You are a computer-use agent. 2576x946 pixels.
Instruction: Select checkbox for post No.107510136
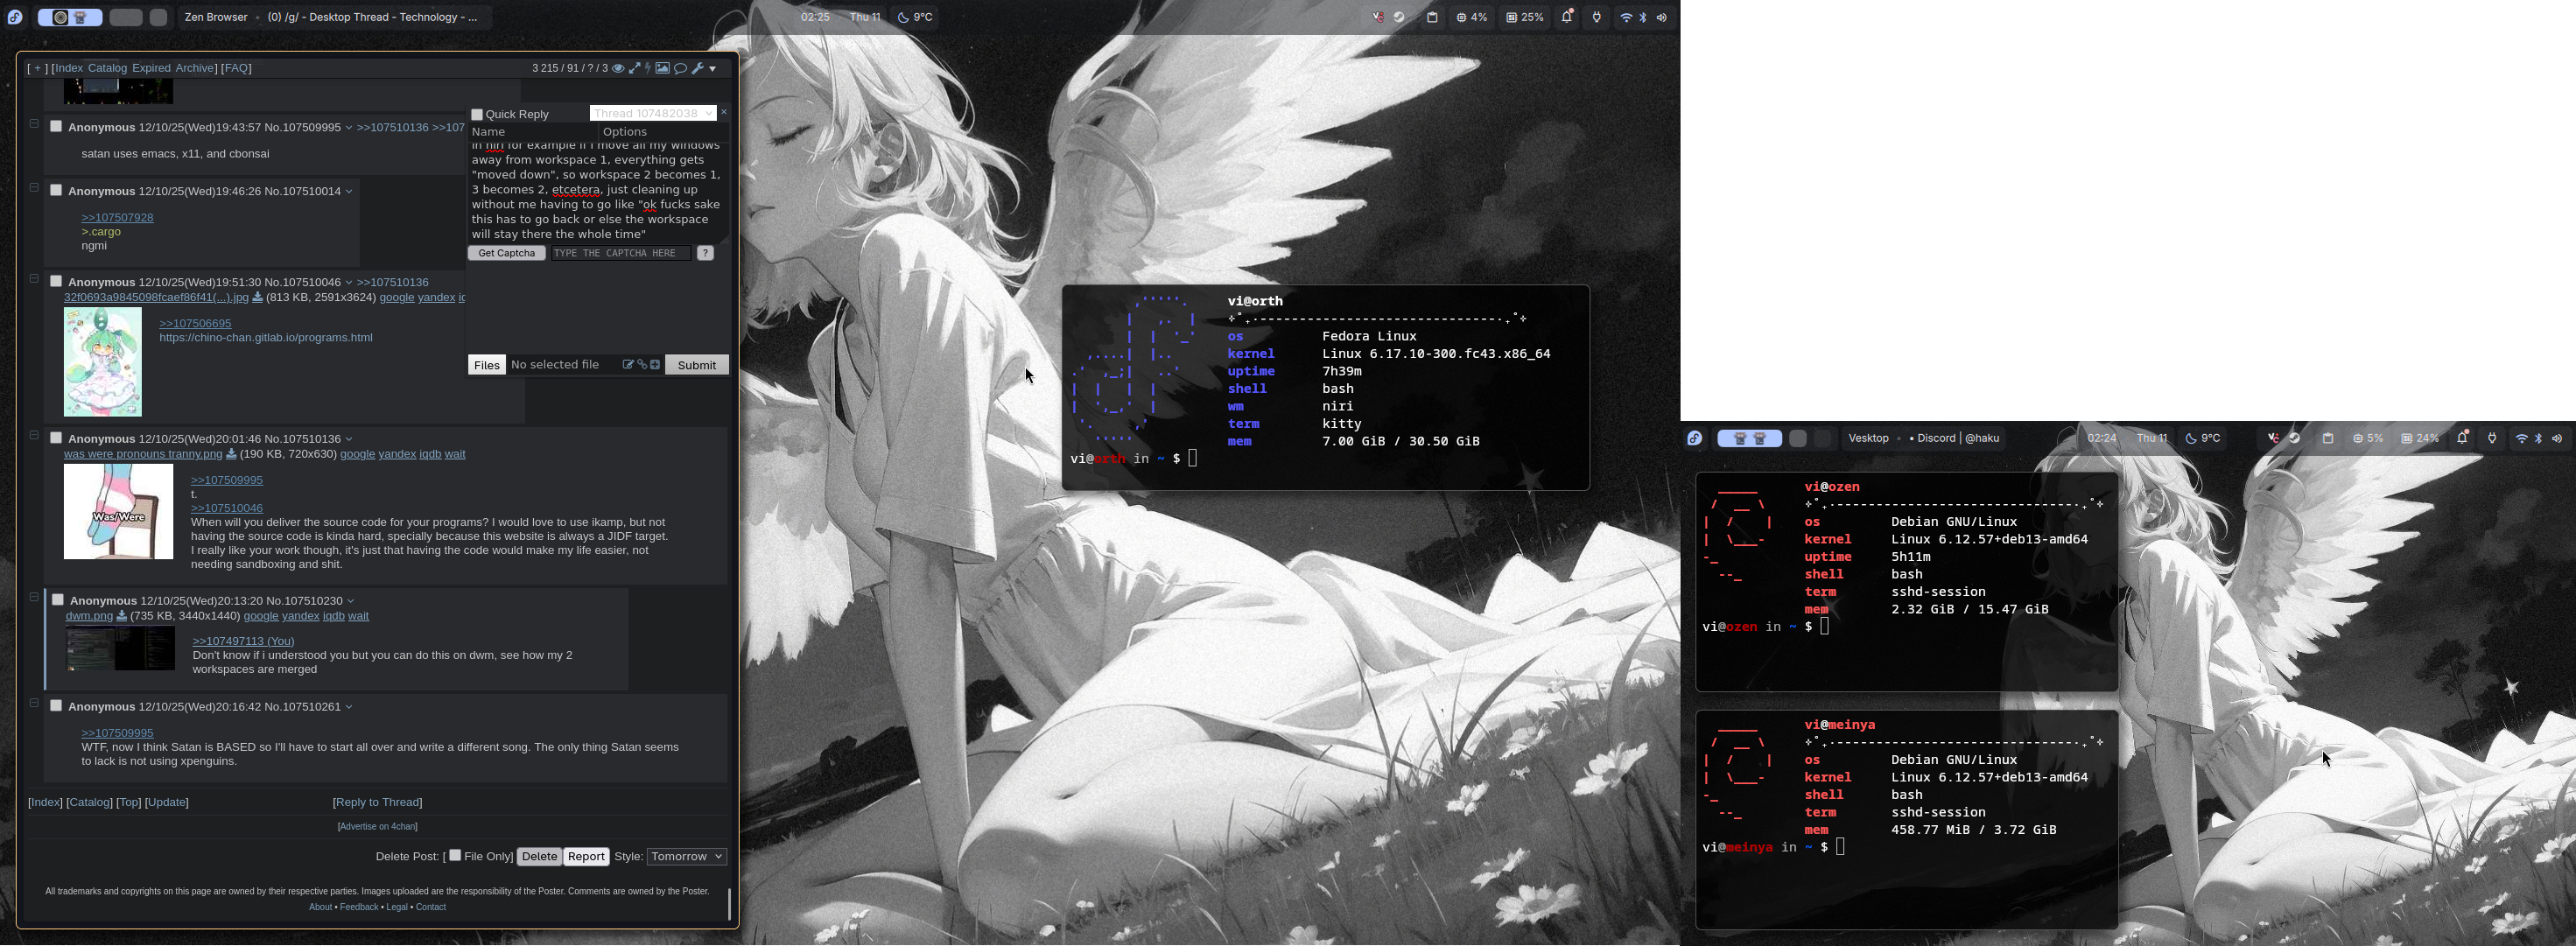(57, 438)
